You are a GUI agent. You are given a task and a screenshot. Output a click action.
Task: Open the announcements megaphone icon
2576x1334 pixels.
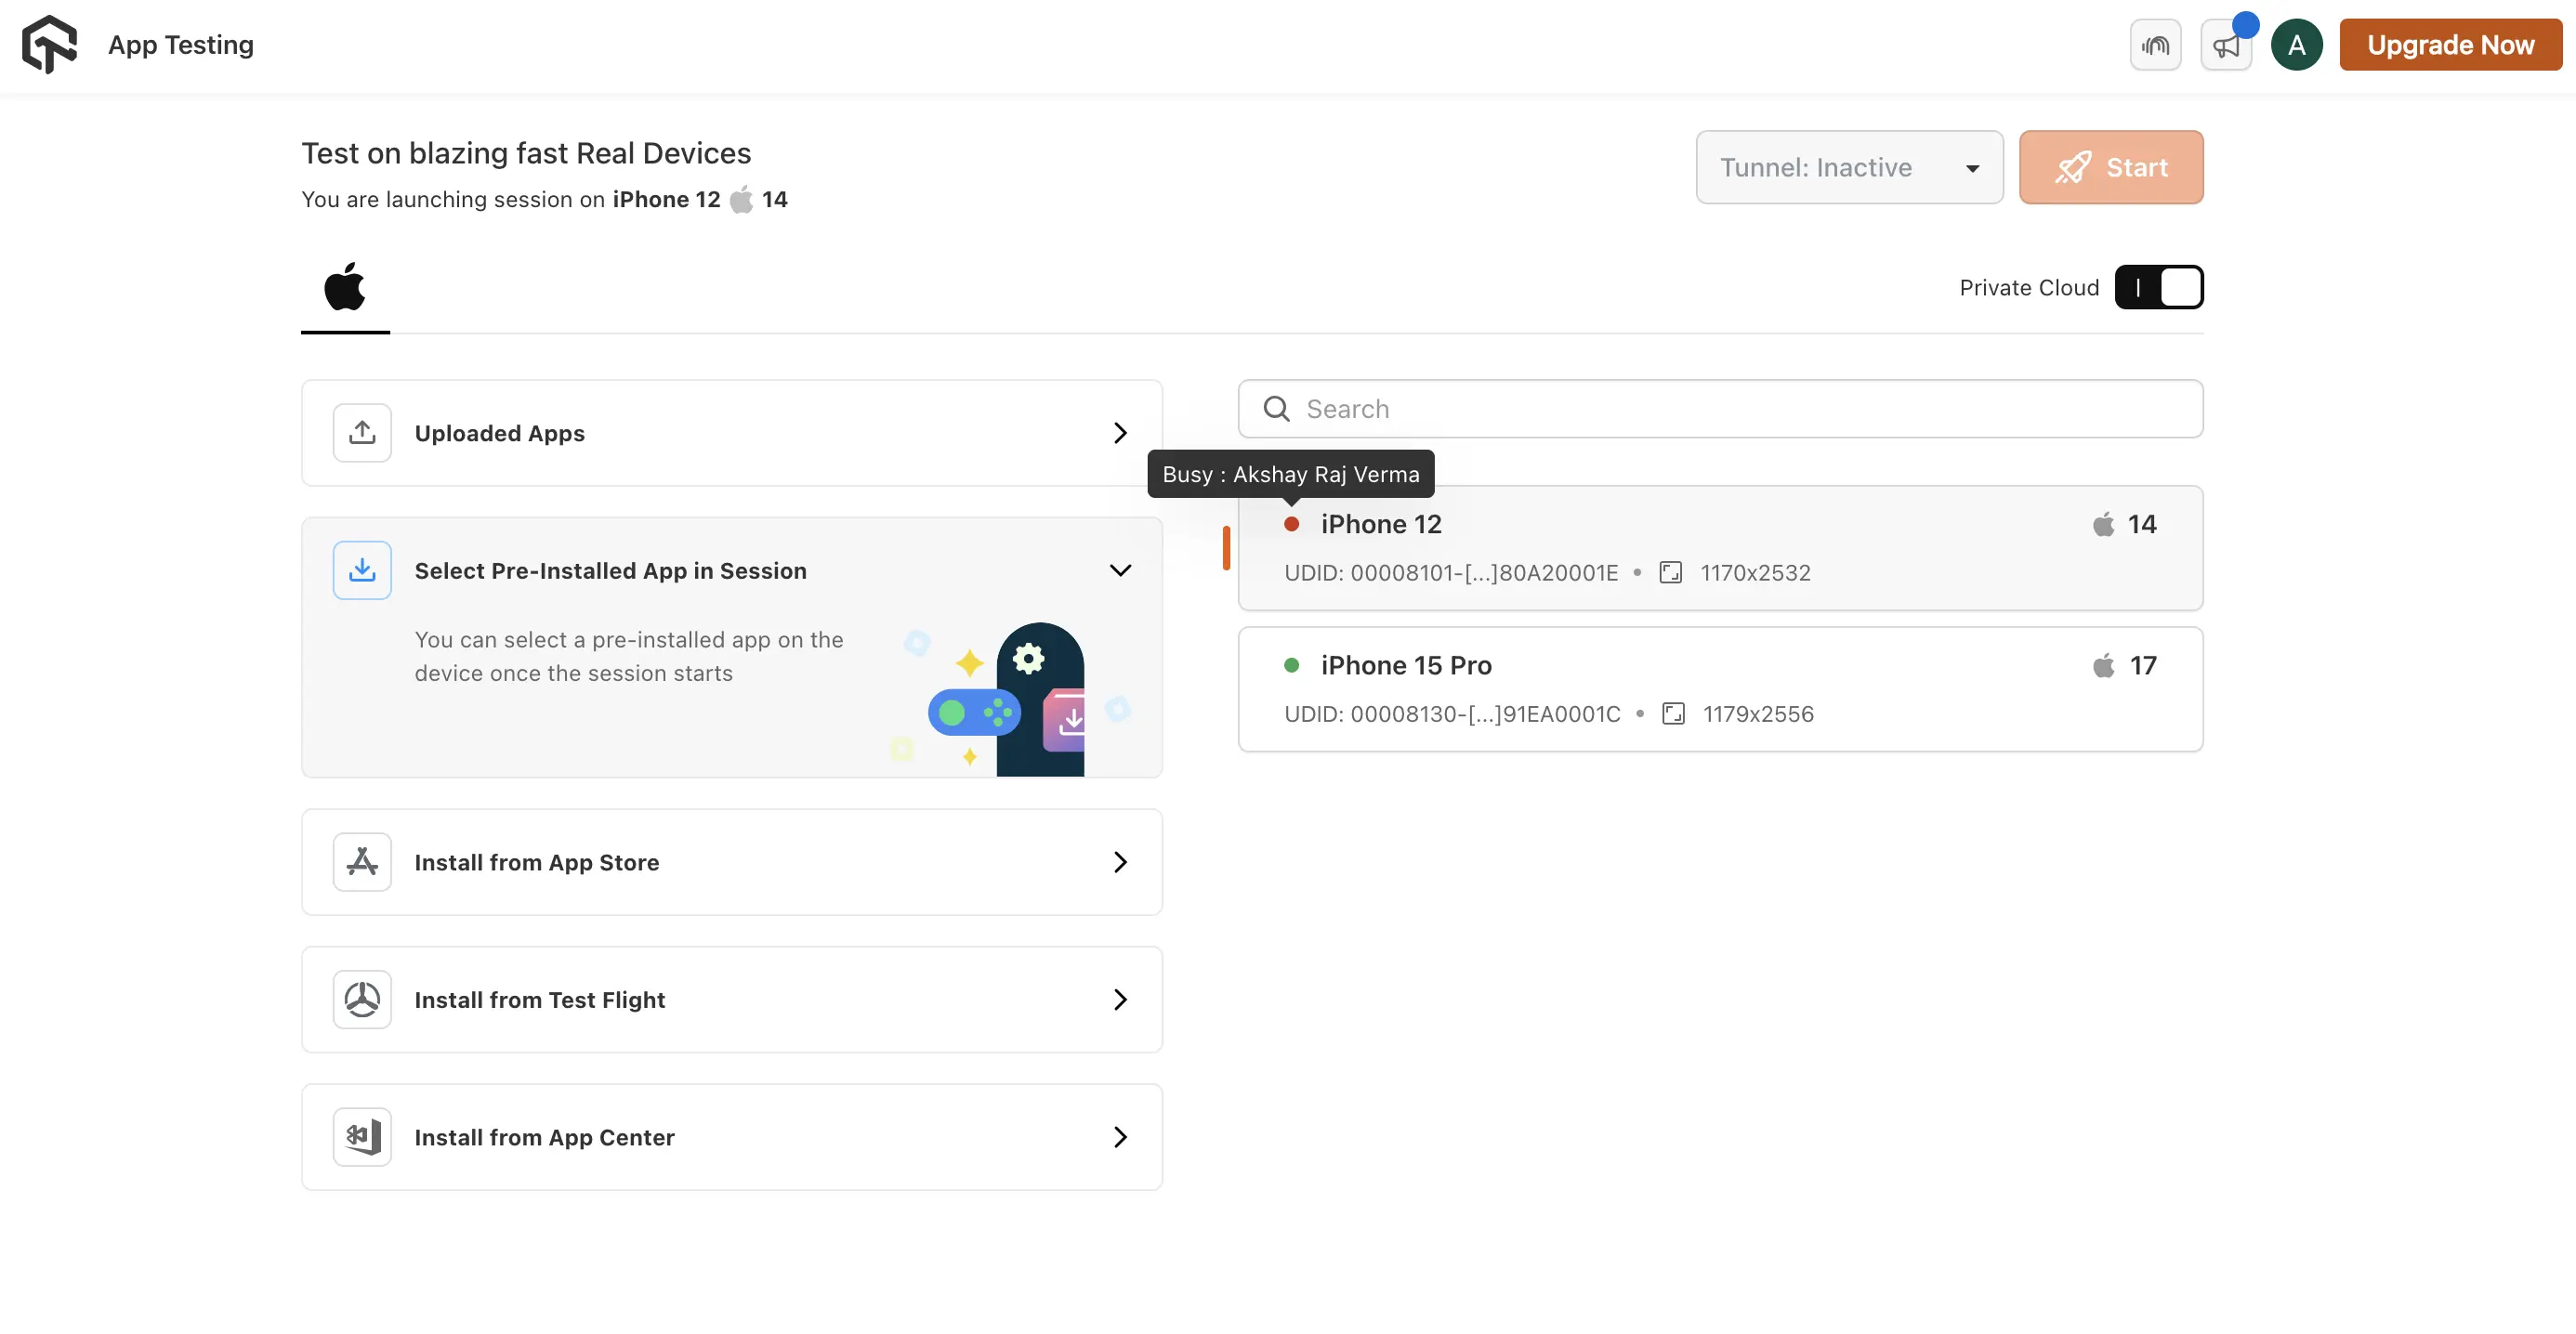click(x=2225, y=46)
